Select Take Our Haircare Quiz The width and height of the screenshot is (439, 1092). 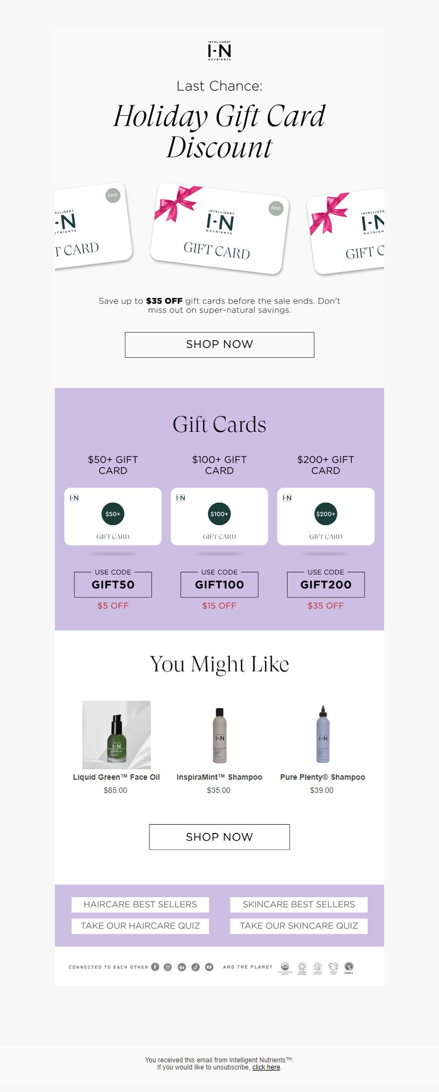[140, 926]
